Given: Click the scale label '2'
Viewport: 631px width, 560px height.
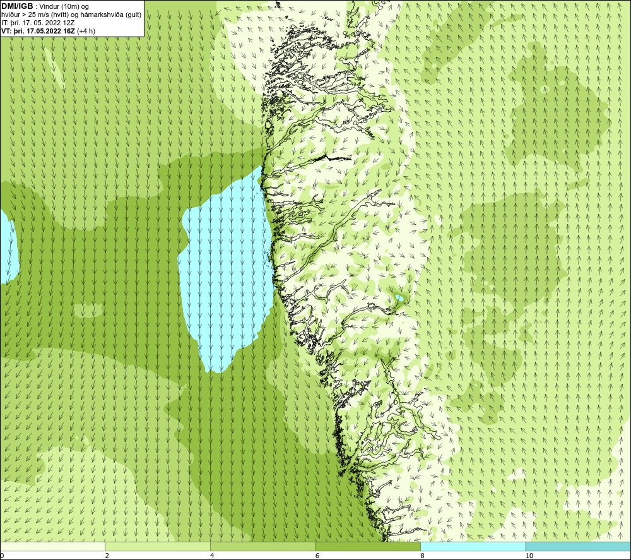Looking at the screenshot, I should tap(107, 556).
